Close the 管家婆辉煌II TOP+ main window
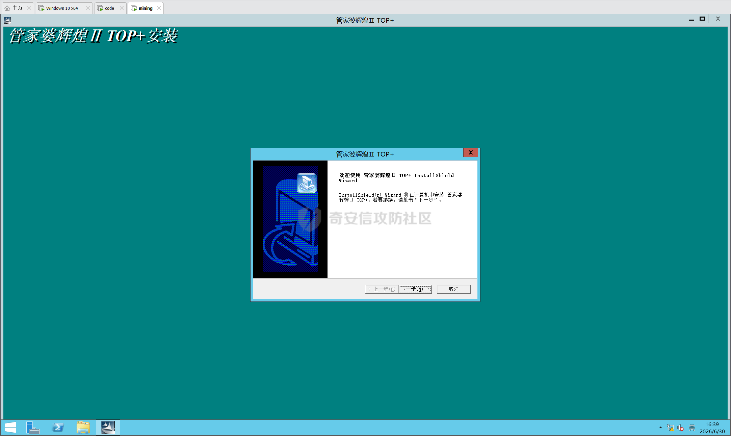731x436 pixels. (x=718, y=19)
